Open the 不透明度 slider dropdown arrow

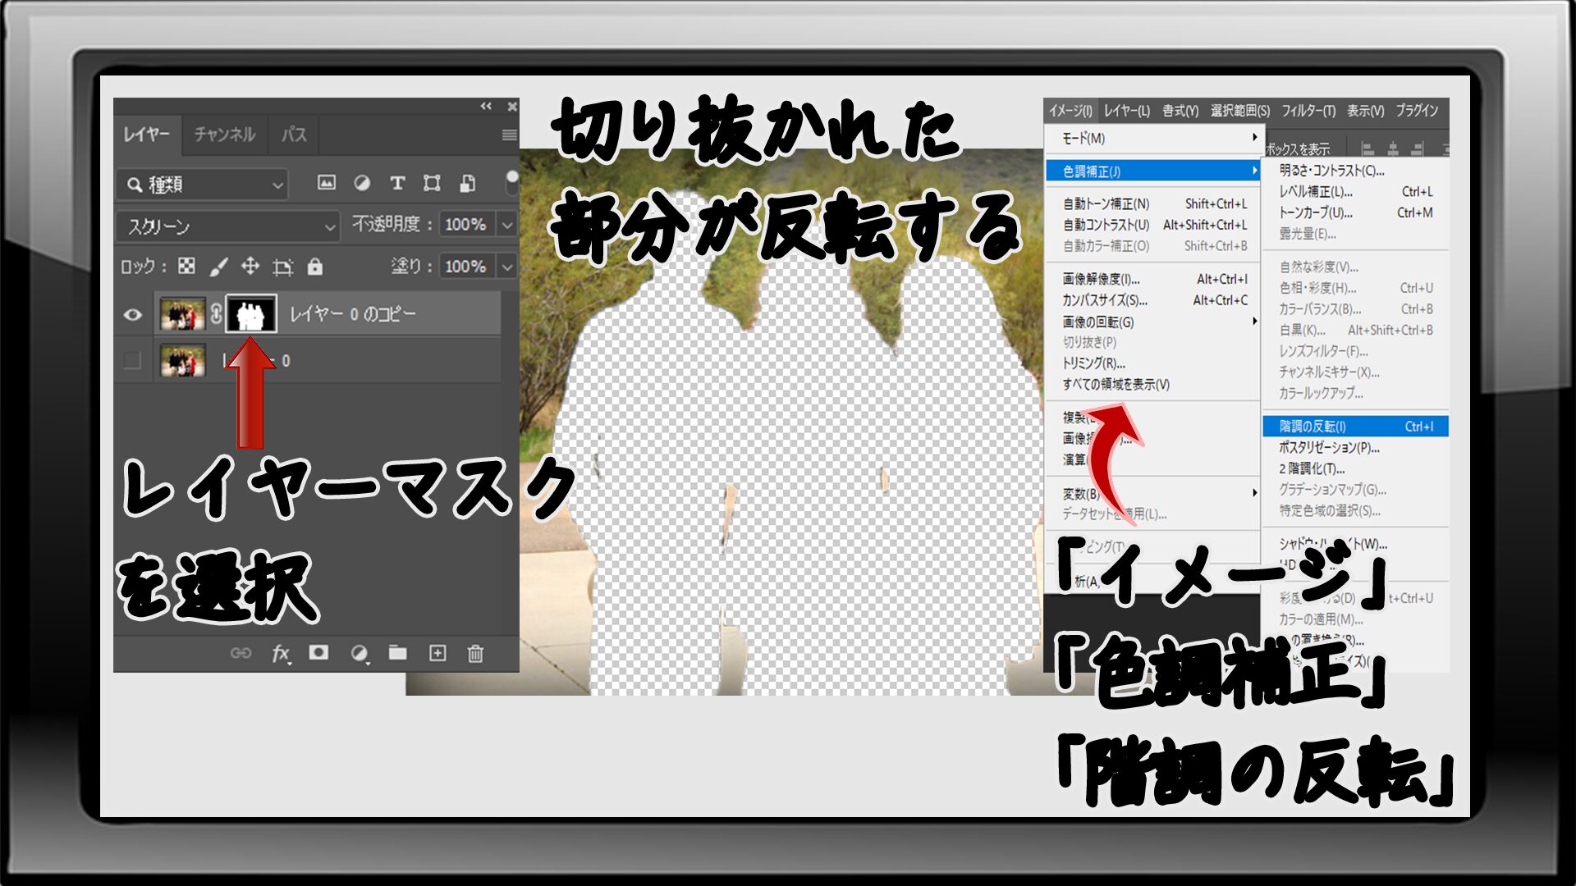(507, 224)
